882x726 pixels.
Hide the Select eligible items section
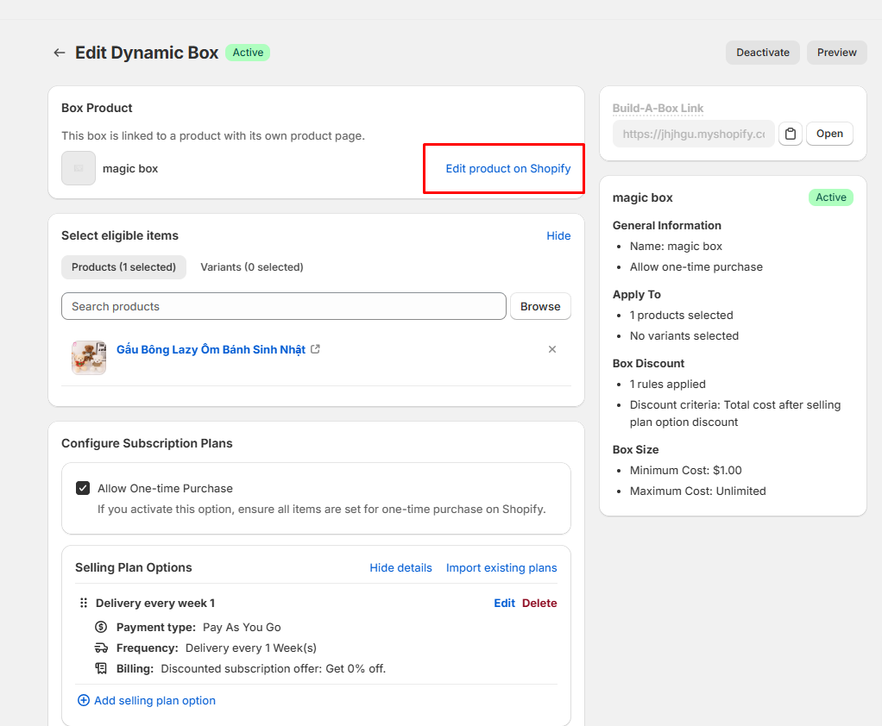coord(558,236)
